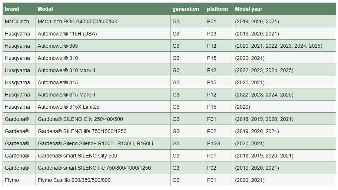Select 'McCulloch ROB S400/500/600/800' model cell
The width and height of the screenshot is (338, 190).
pos(103,21)
